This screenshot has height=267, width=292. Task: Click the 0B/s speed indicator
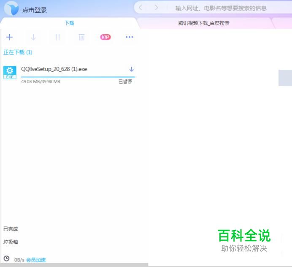[19, 260]
